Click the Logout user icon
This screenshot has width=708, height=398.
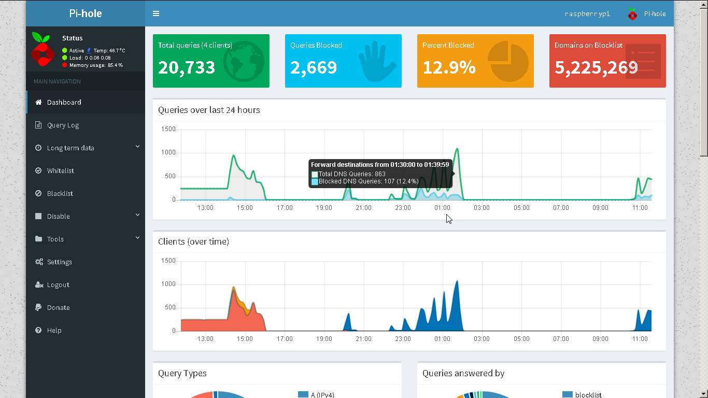(39, 285)
